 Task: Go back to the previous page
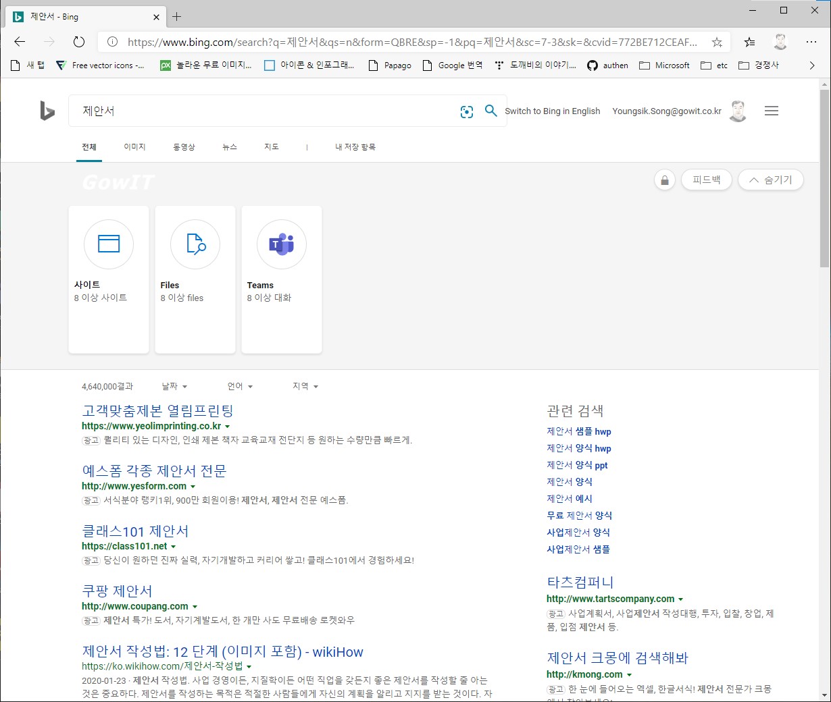(20, 42)
